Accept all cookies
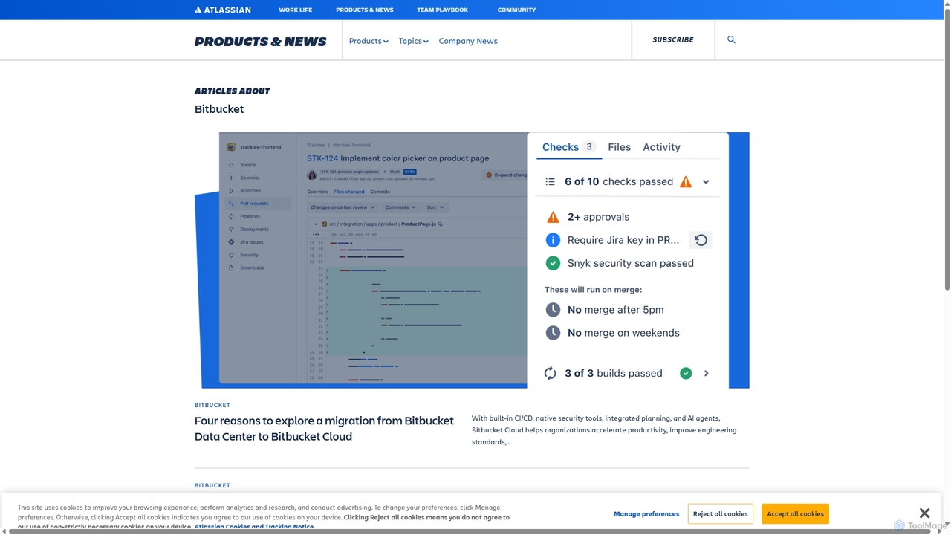 (795, 513)
